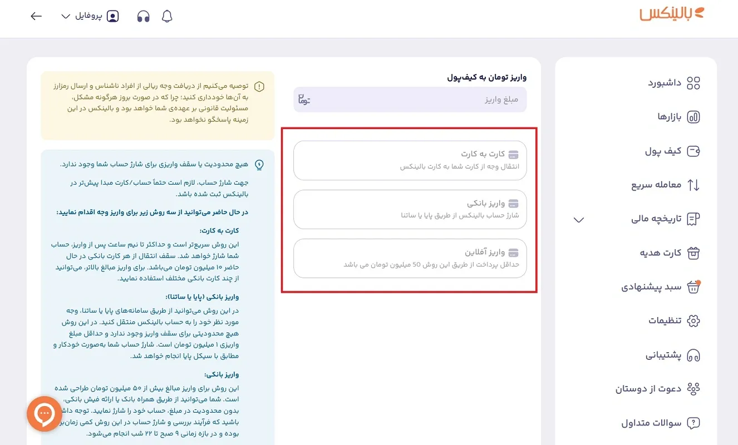Click the پروفایل label in header
The height and width of the screenshot is (445, 738).
click(88, 16)
